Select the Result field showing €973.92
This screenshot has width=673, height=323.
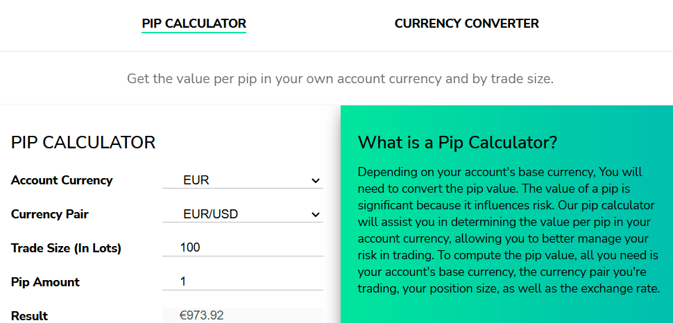(x=243, y=315)
